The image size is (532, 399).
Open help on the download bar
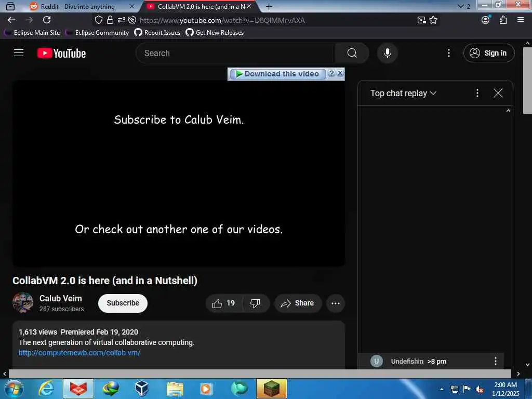332,73
